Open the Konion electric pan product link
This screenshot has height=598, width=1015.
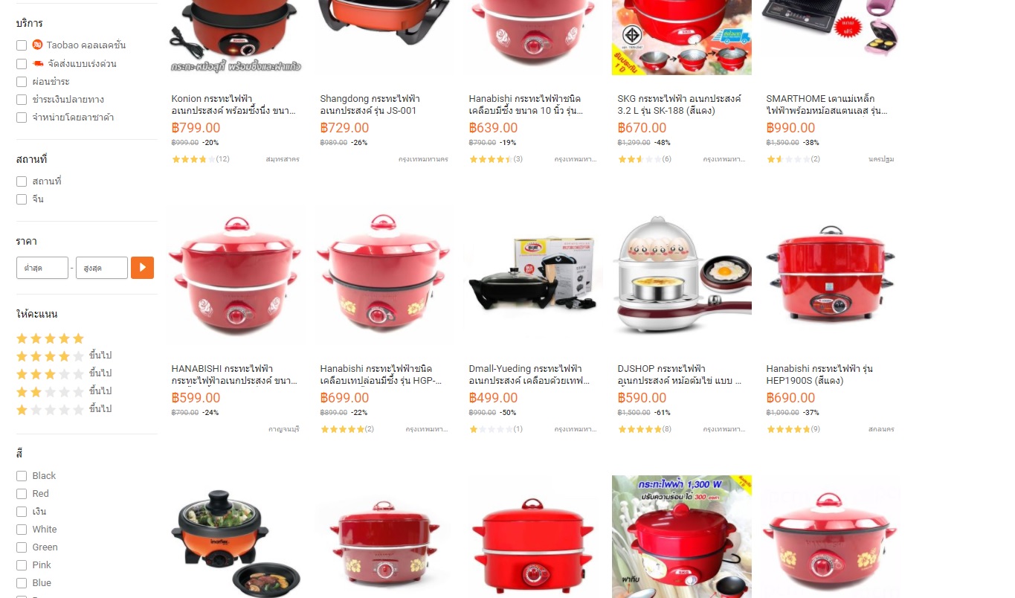(x=233, y=105)
